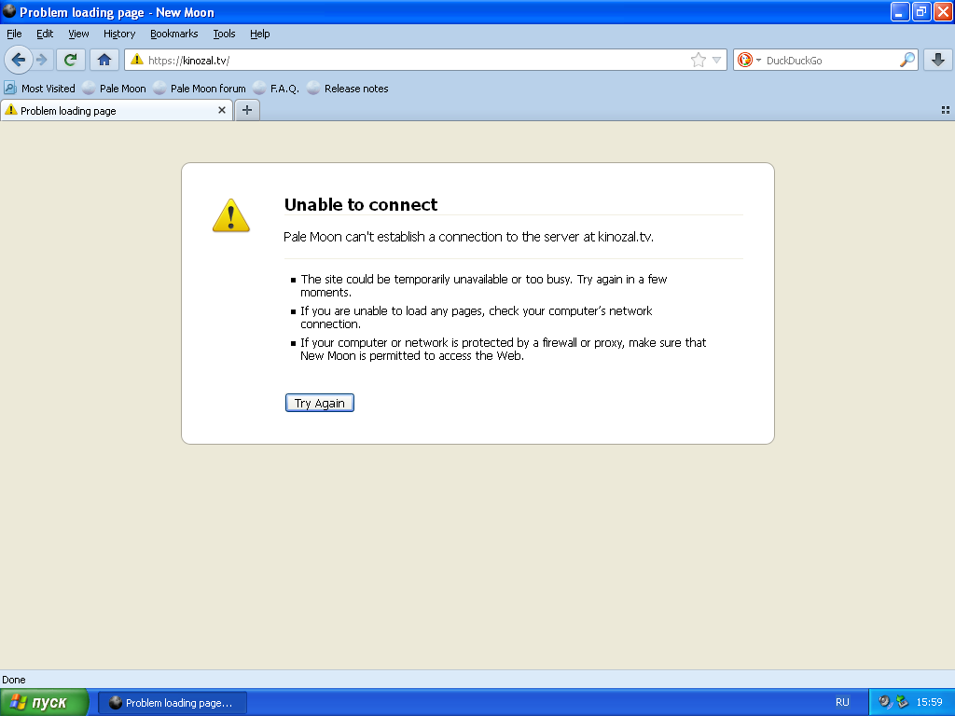955x716 pixels.
Task: Open the View menu
Action: 78,34
